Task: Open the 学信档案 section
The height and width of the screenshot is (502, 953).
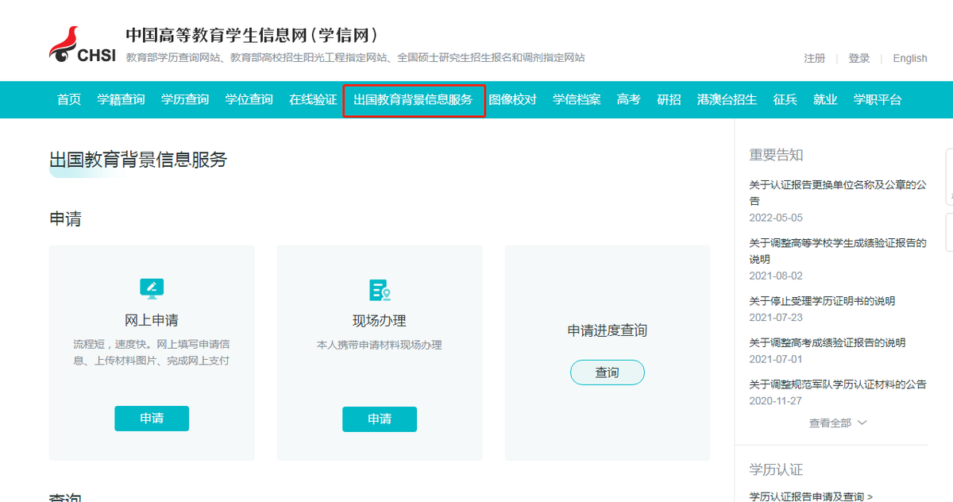Action: 576,99
